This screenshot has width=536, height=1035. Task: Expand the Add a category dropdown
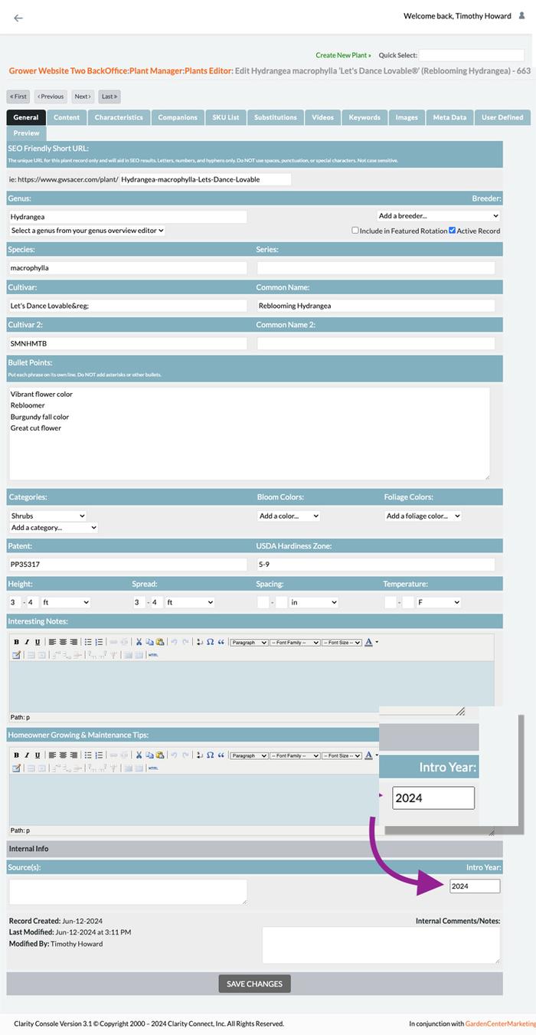tap(54, 527)
